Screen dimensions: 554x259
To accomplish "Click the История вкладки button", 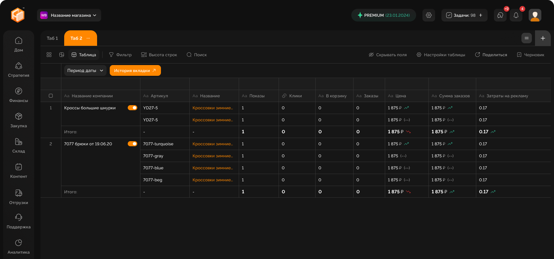I will (135, 70).
